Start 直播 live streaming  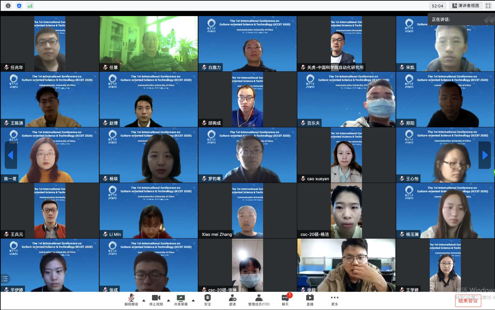(x=310, y=299)
